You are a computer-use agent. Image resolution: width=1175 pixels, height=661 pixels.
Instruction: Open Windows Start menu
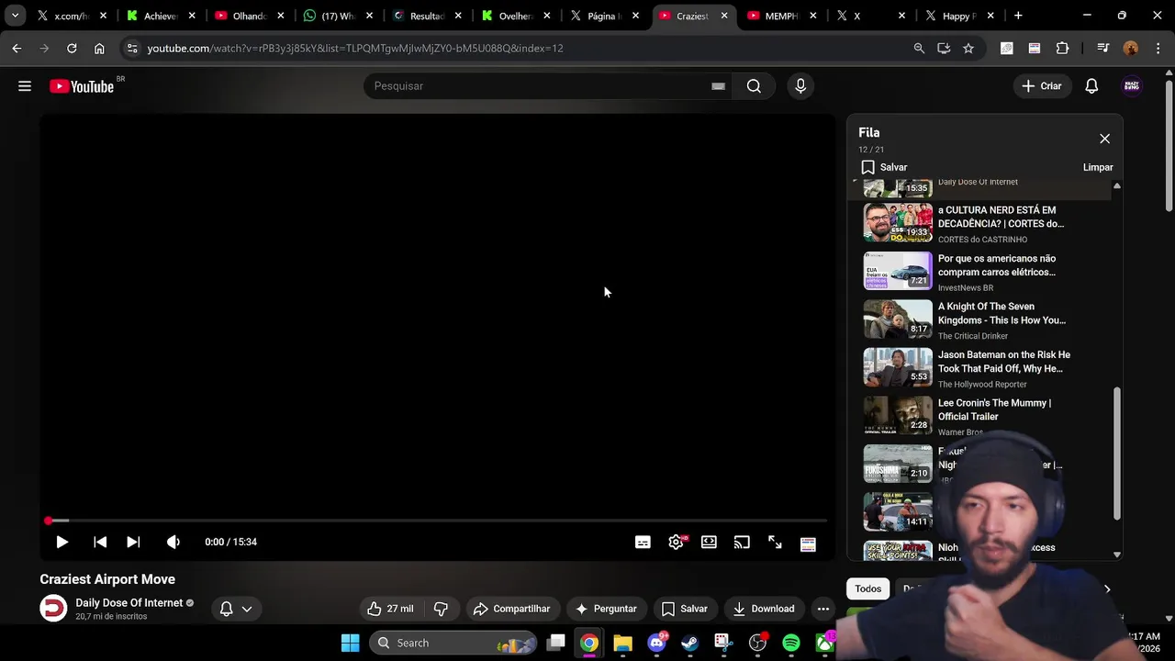(351, 643)
